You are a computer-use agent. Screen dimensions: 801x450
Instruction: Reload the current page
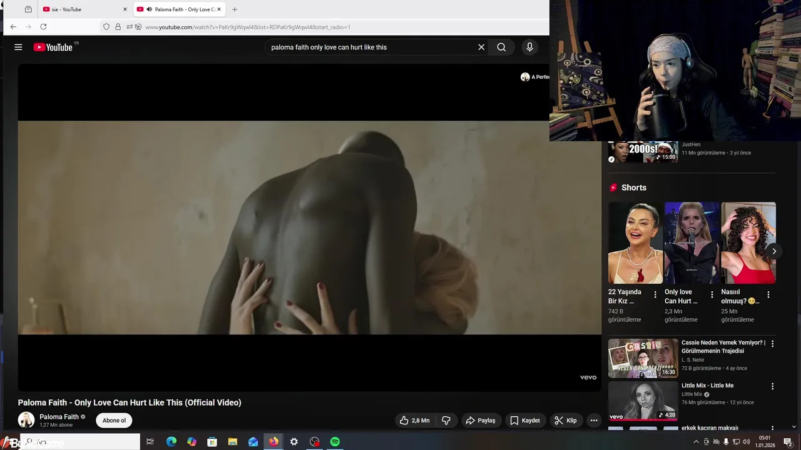click(43, 27)
